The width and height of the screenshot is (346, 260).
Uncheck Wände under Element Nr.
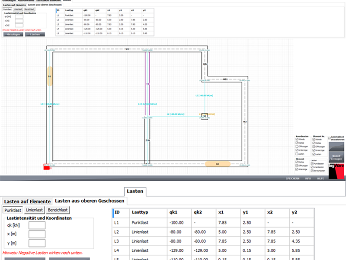pos(314,140)
